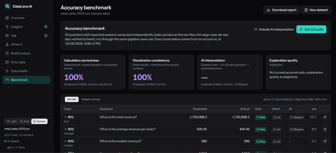Switch theme to Dark

click(25, 121)
